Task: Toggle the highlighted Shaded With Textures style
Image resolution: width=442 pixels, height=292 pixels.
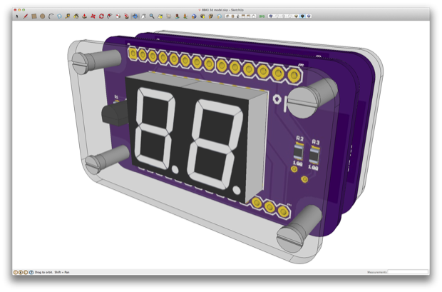Action: pos(302,16)
